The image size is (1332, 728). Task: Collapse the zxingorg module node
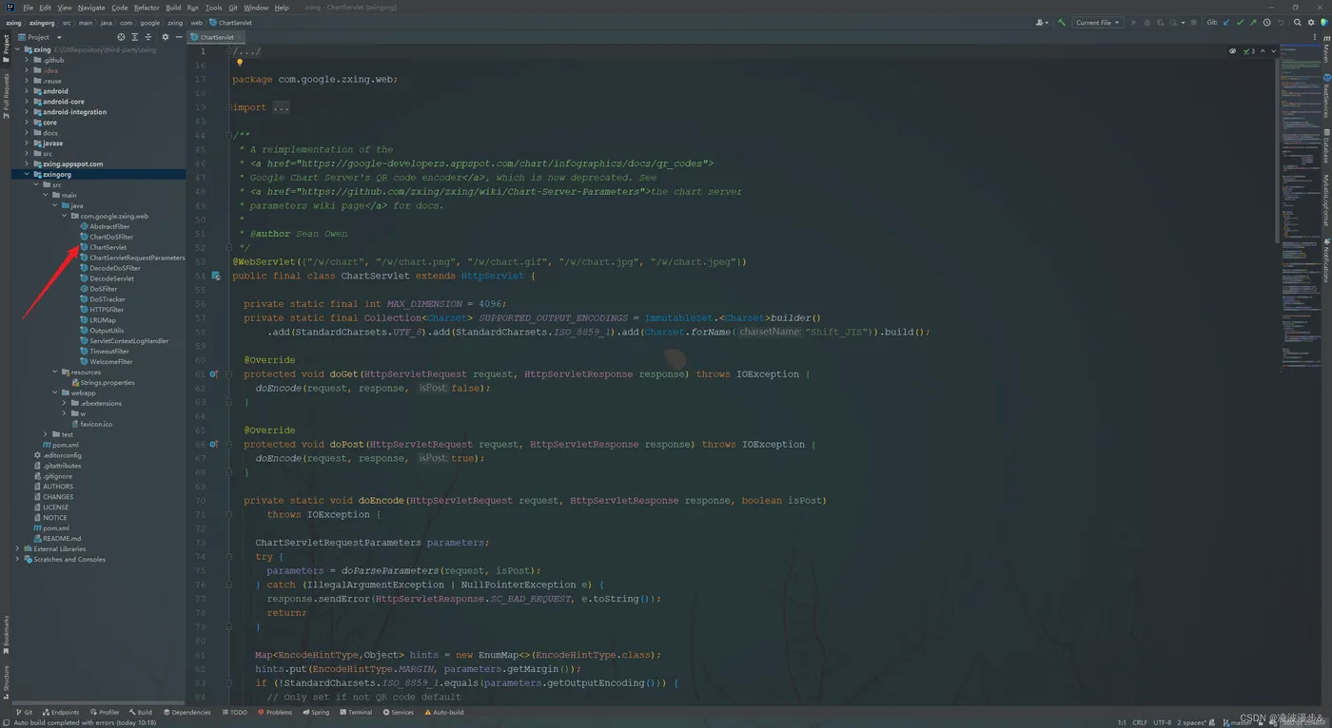coord(27,174)
